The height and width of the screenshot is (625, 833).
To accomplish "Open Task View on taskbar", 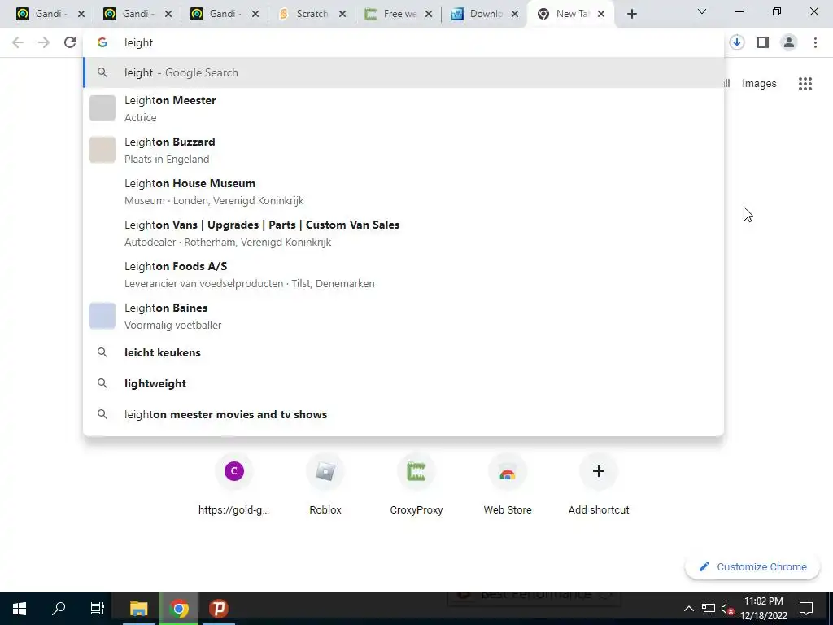I will point(98,609).
